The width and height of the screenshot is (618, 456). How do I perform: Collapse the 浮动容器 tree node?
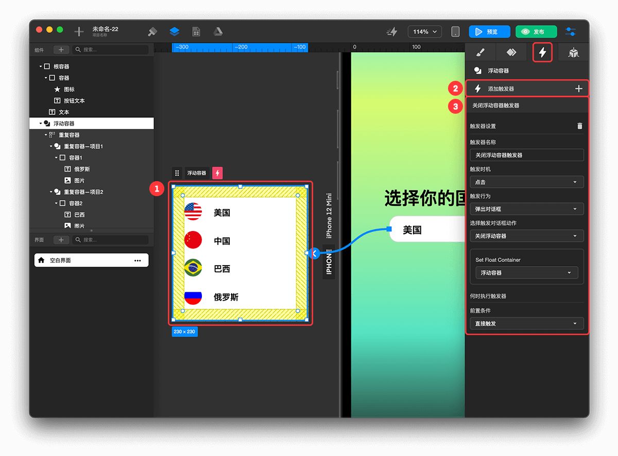[x=41, y=124]
